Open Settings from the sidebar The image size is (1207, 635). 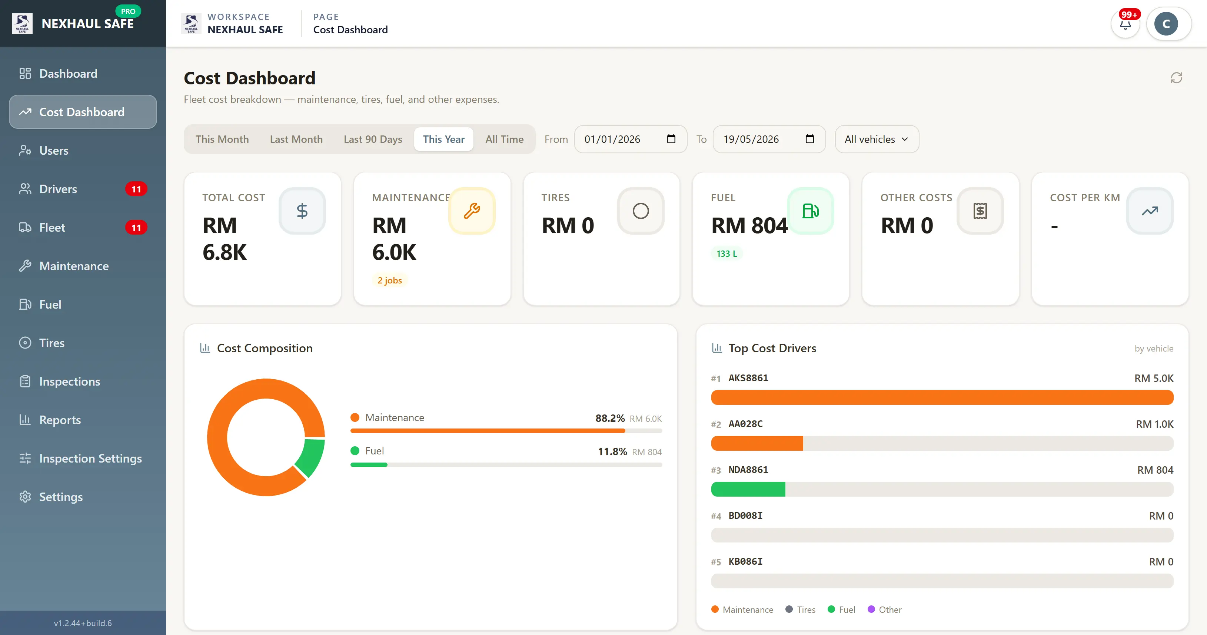[x=83, y=497]
